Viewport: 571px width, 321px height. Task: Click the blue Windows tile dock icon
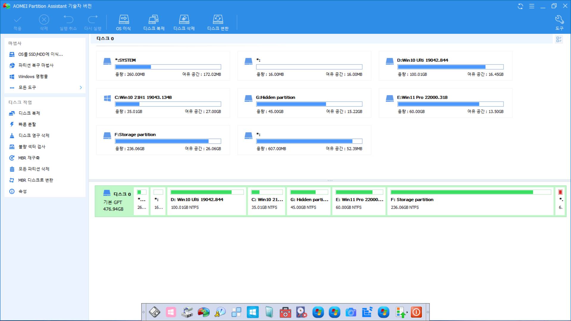[x=253, y=312]
